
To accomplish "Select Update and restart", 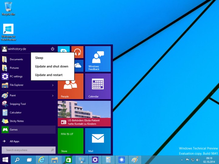I will (53, 75).
